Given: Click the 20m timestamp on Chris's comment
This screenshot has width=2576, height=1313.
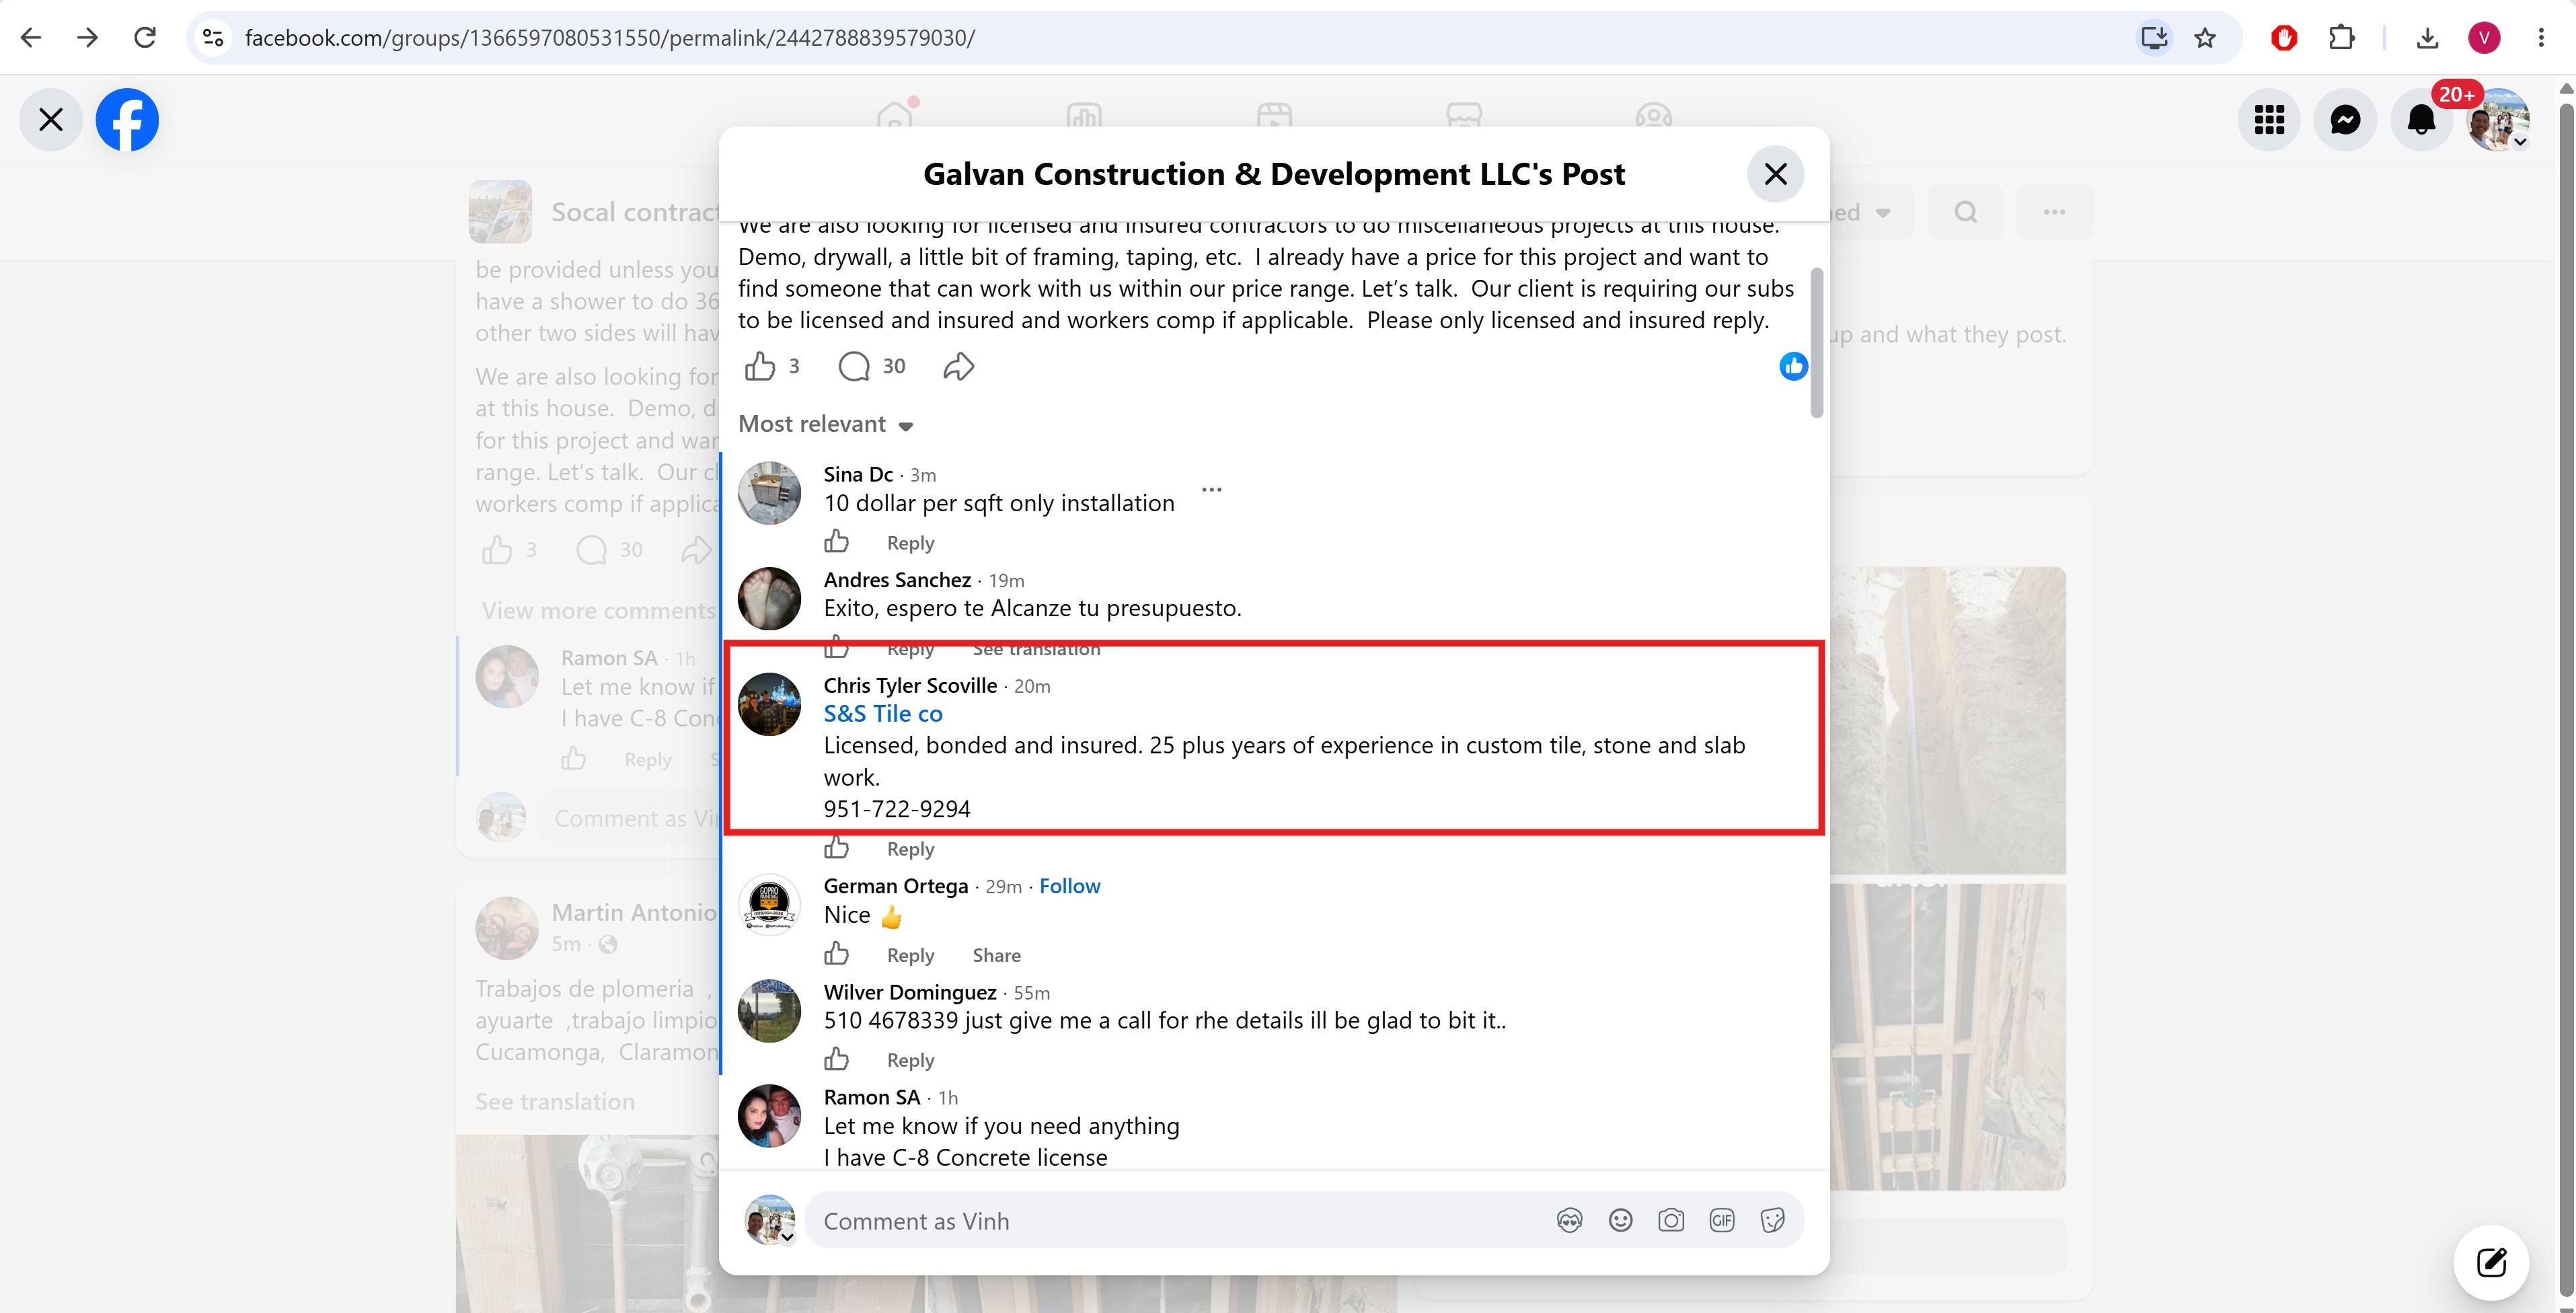Looking at the screenshot, I should tap(1032, 687).
